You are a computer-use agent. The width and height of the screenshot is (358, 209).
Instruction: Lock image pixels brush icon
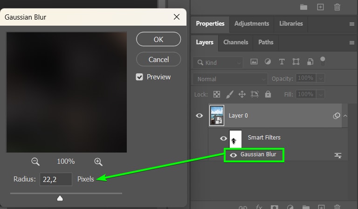pos(229,94)
